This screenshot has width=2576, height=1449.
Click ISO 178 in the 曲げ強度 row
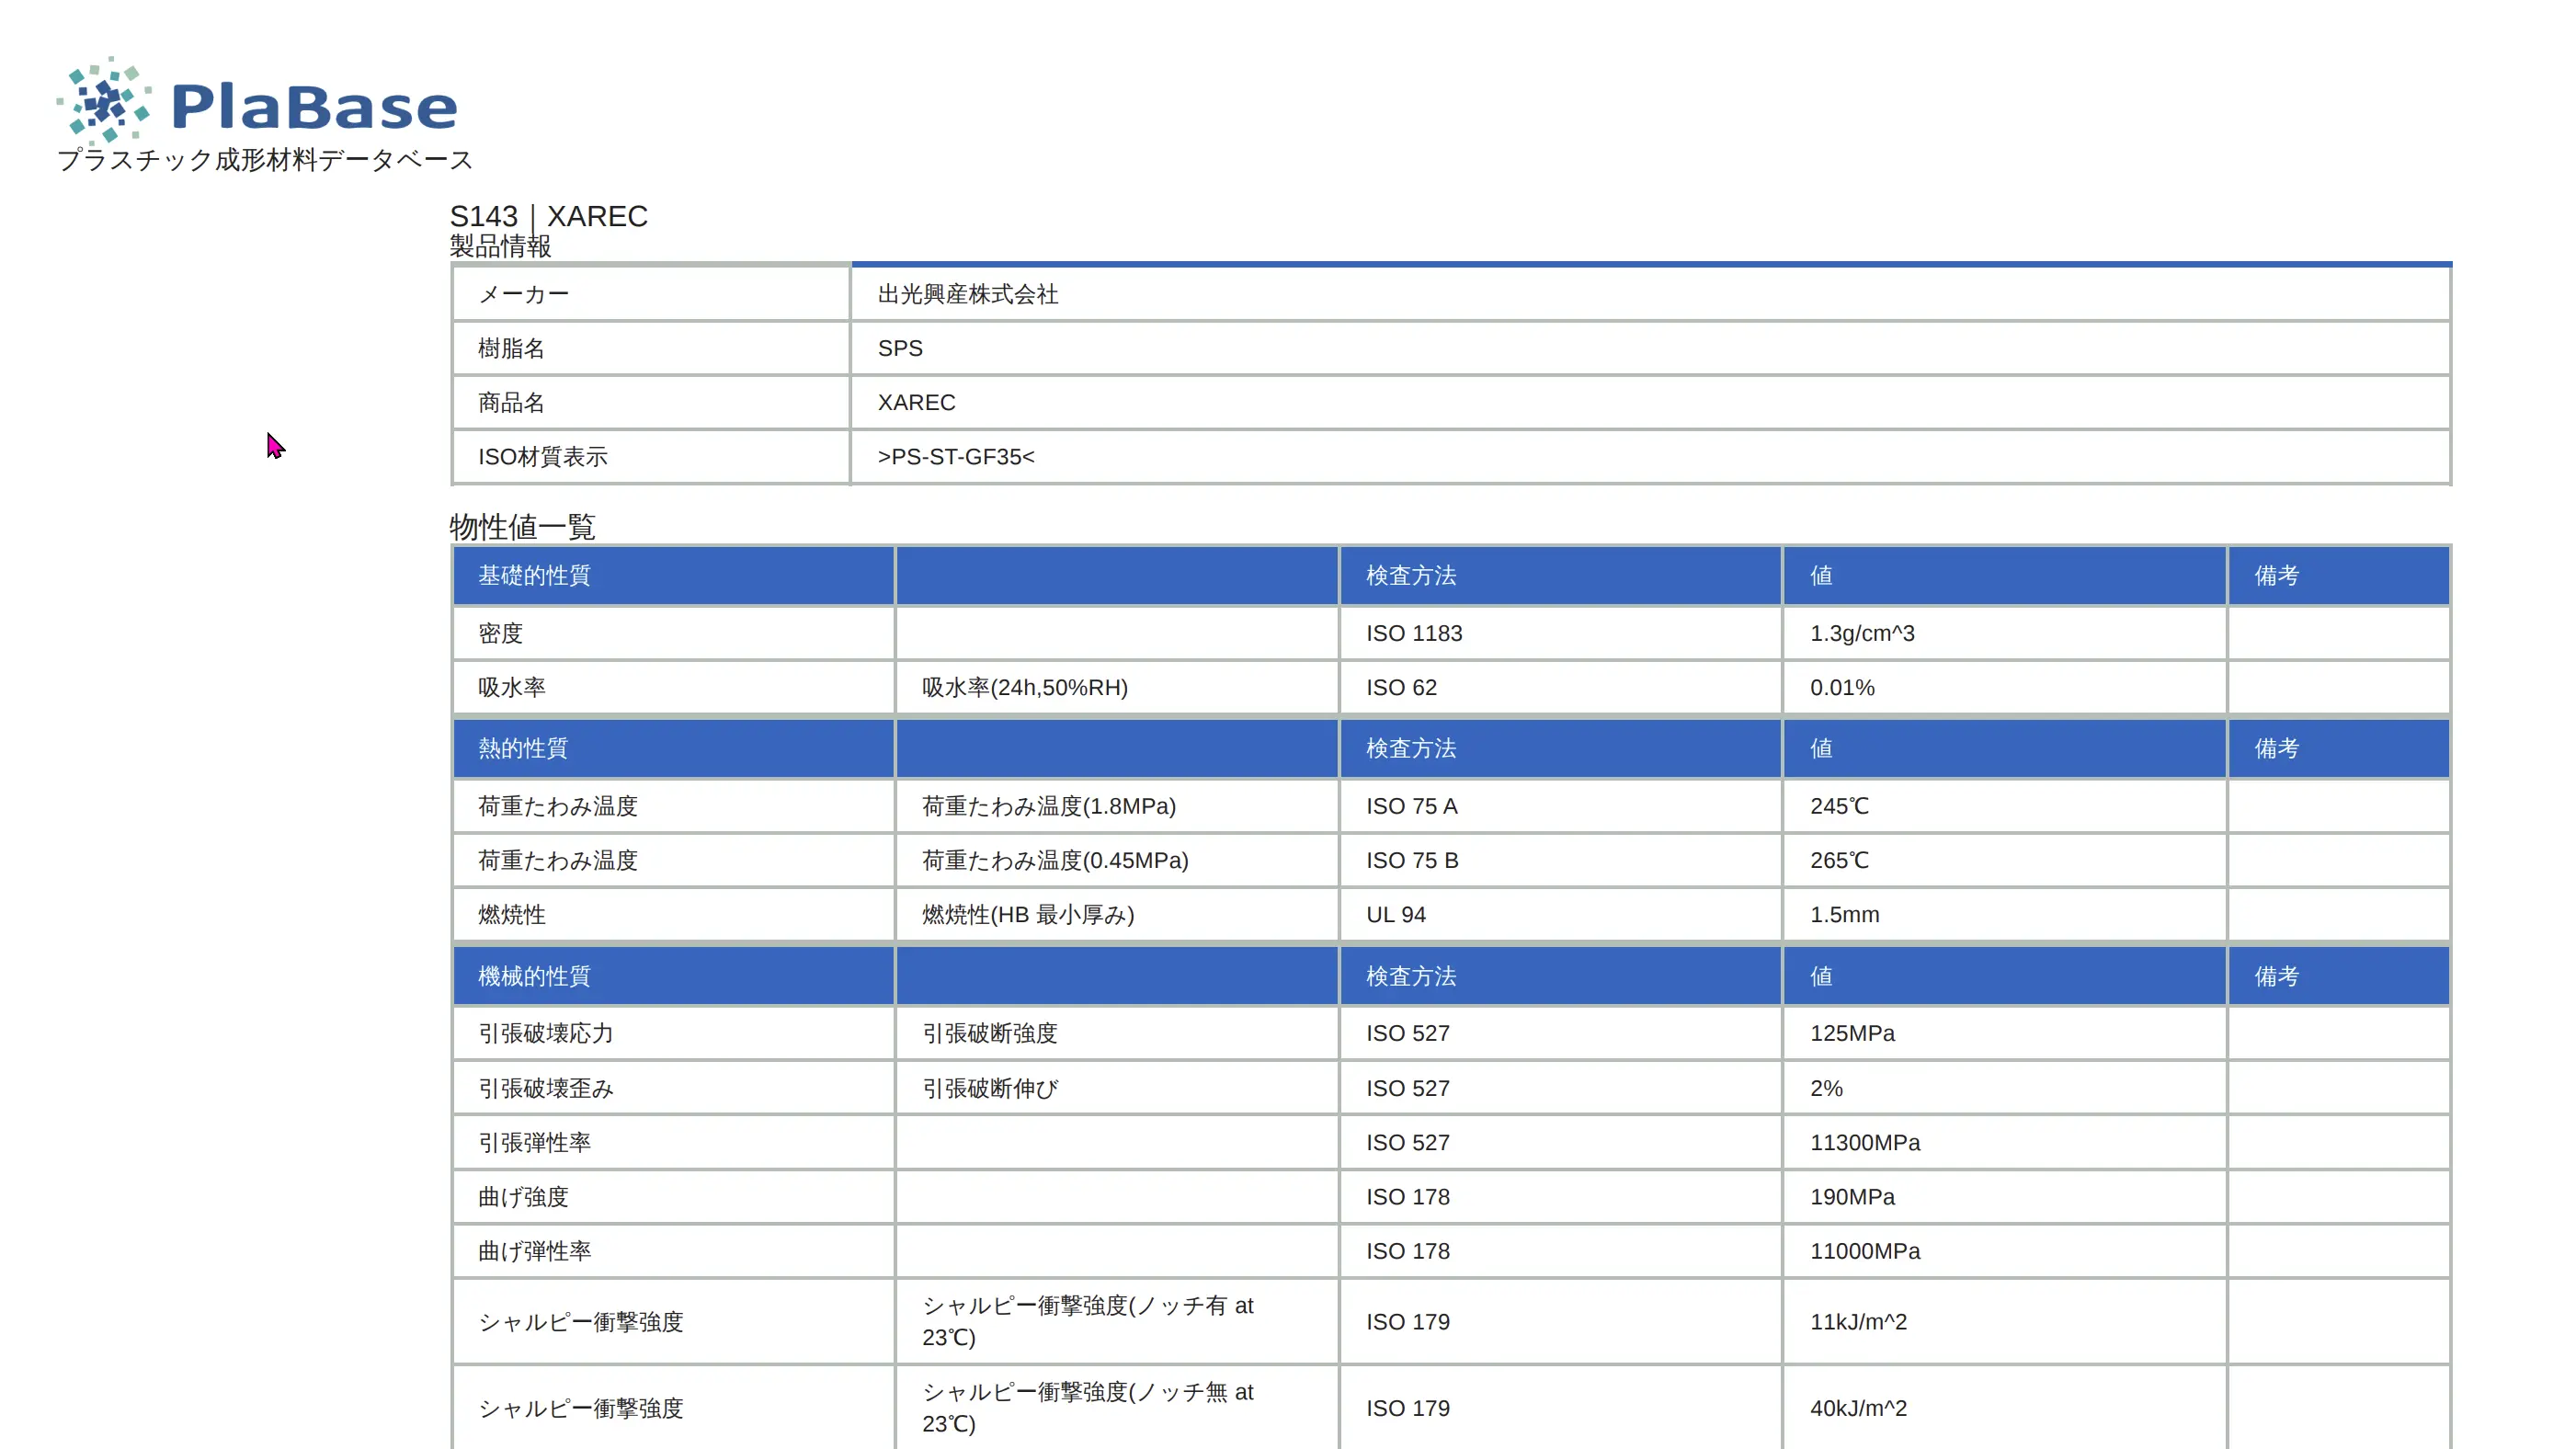coord(1408,1196)
